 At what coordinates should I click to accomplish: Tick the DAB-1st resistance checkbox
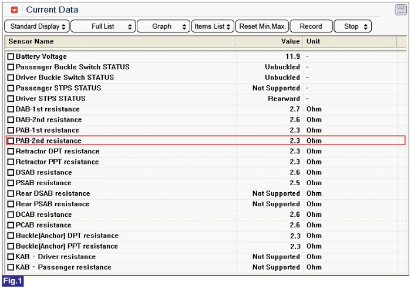[x=11, y=109]
